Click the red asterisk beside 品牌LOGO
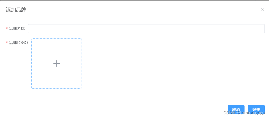The height and width of the screenshot is (118, 269). tap(7, 42)
